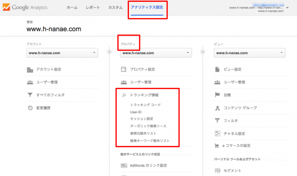Image resolution: width=297 pixels, height=176 pixels.
Task: Click the 目標 flag icon
Action: click(218, 95)
